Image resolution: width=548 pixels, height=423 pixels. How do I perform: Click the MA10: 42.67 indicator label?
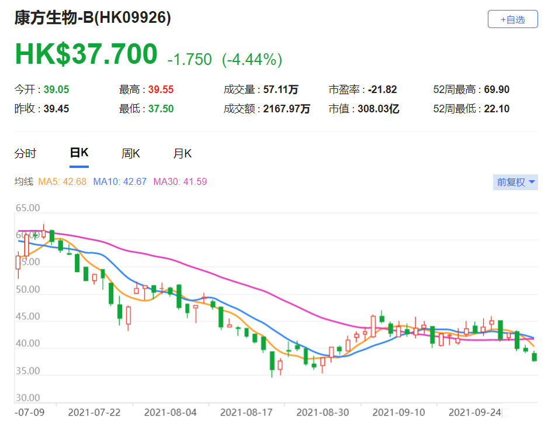[x=120, y=181]
